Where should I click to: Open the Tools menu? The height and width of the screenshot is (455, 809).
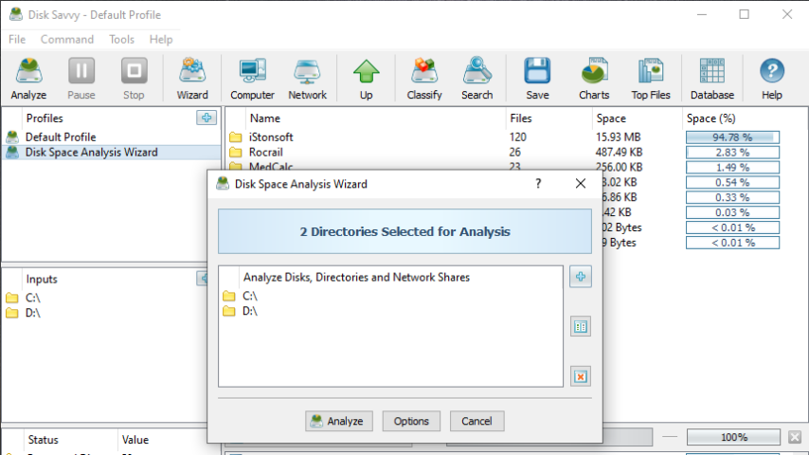pyautogui.click(x=122, y=39)
